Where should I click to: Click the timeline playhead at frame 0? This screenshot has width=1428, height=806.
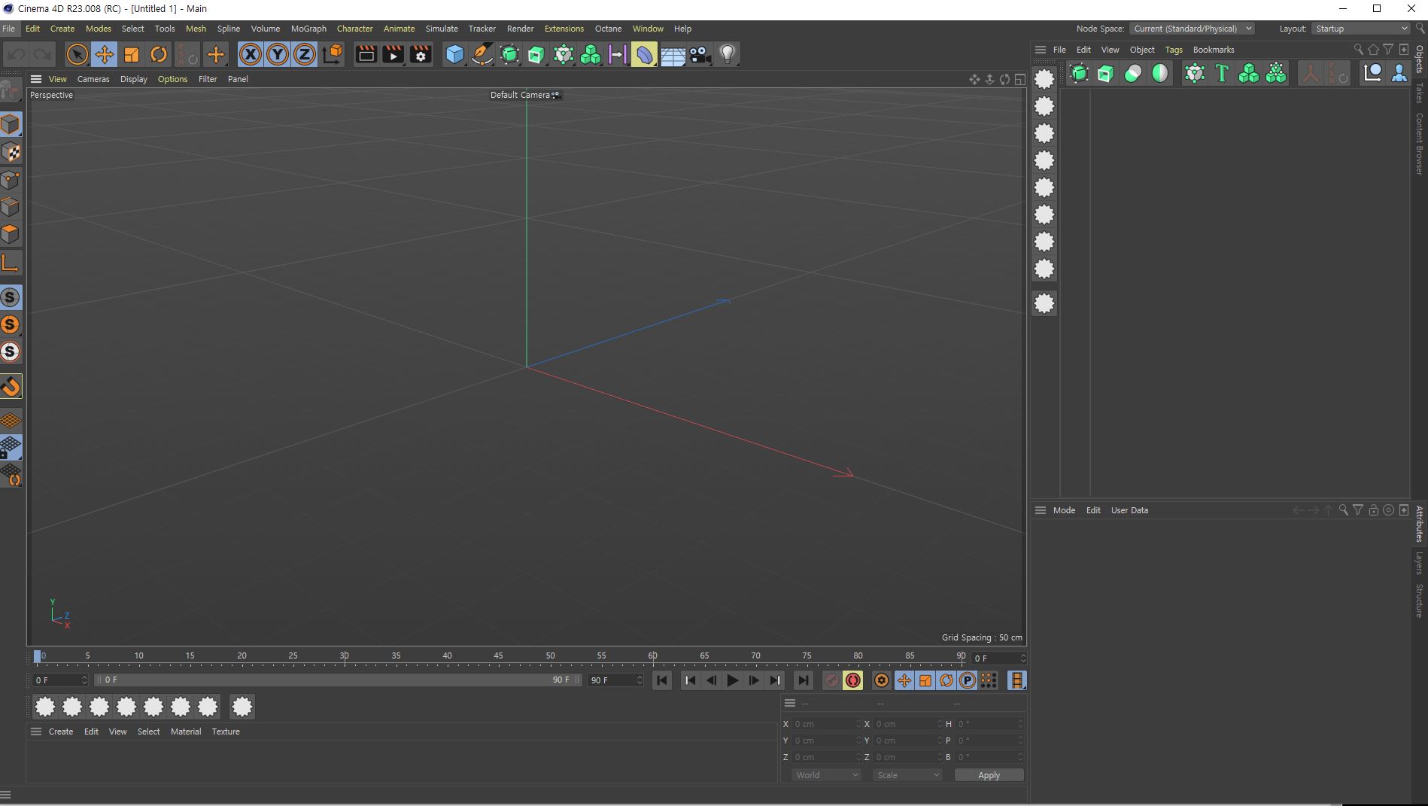[x=38, y=657]
